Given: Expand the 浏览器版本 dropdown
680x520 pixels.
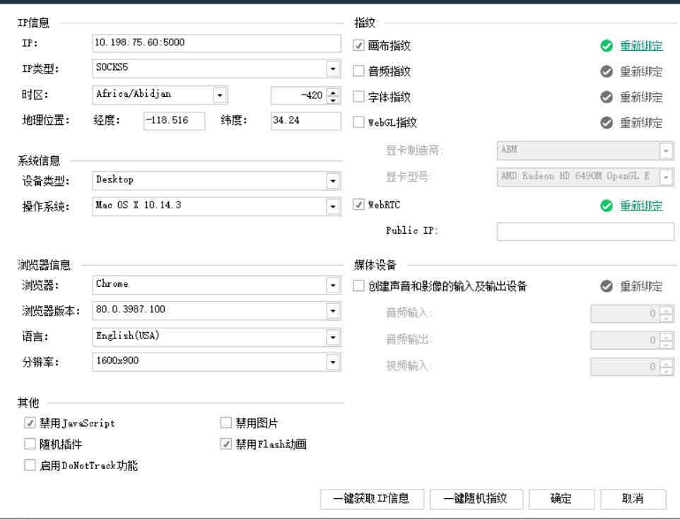Looking at the screenshot, I should click(x=333, y=311).
